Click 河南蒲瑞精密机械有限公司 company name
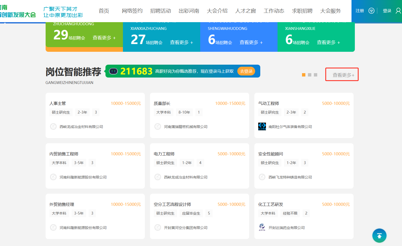This screenshot has width=402, height=246. [186, 127]
